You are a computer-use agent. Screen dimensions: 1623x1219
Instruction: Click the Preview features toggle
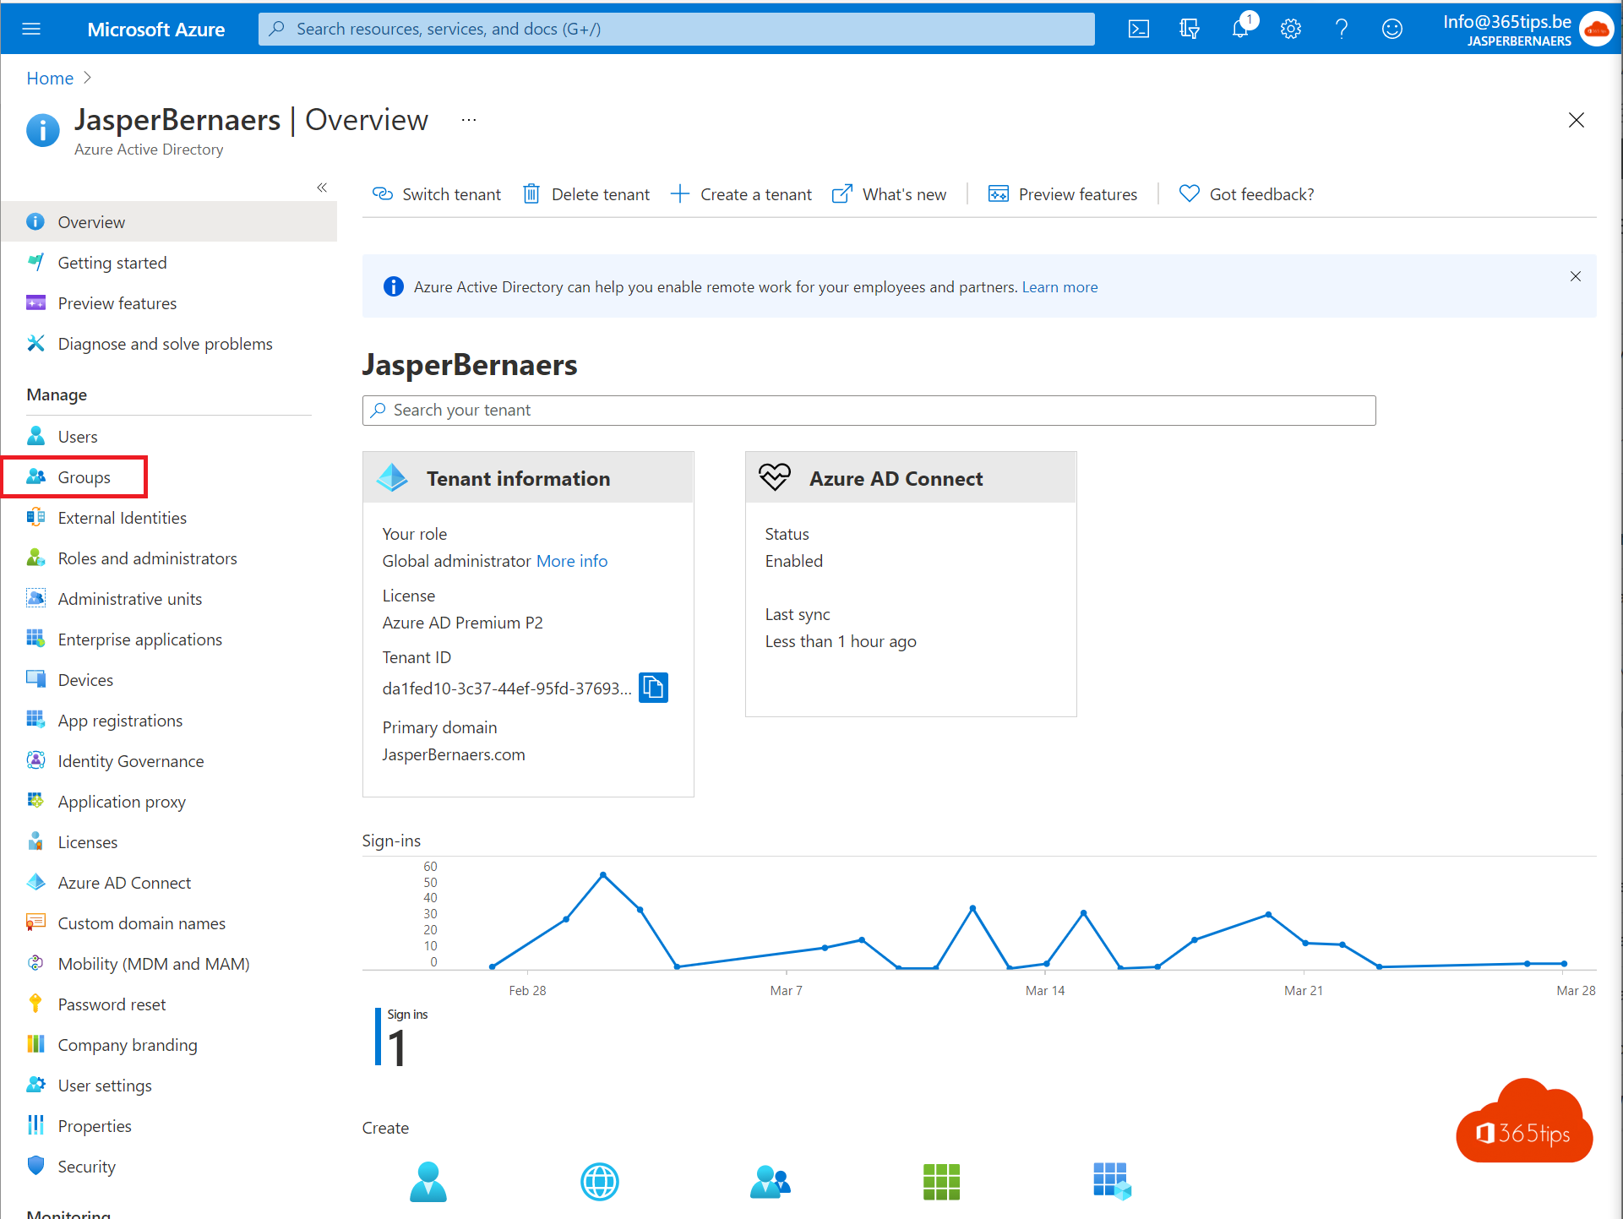1064,192
